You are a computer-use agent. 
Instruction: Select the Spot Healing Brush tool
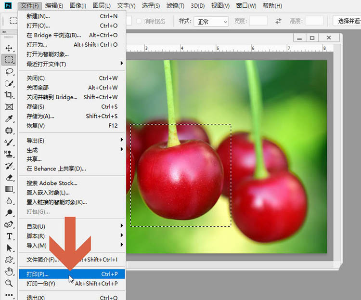pyautogui.click(x=9, y=130)
